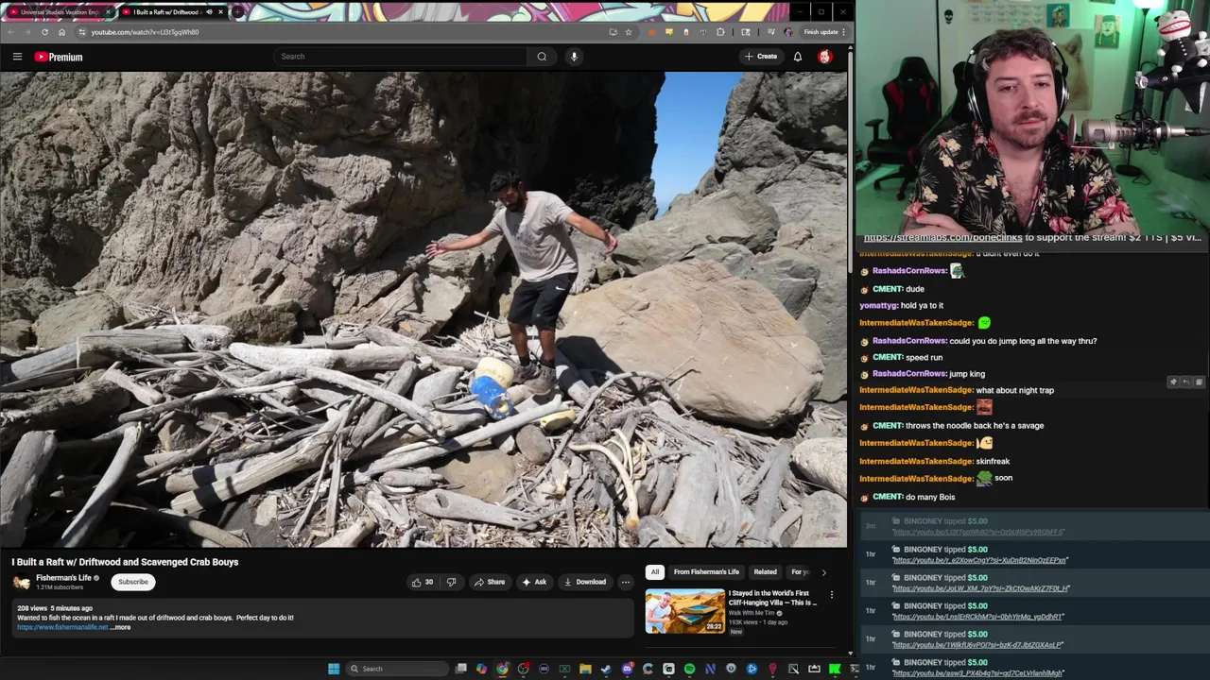Click the "208 views 5 minutes ago" text

(x=55, y=608)
